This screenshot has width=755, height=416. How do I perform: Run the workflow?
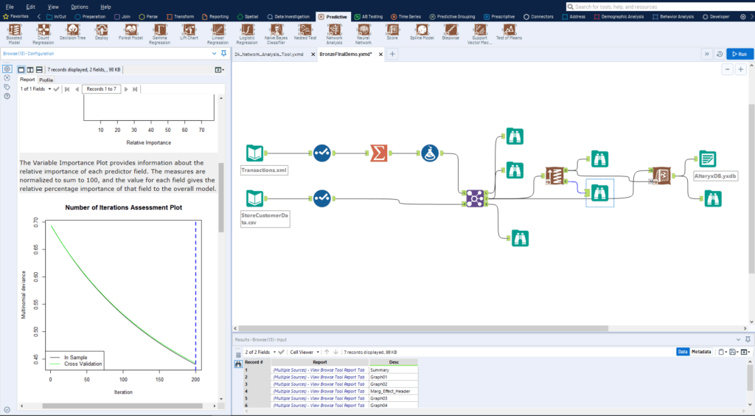[740, 54]
